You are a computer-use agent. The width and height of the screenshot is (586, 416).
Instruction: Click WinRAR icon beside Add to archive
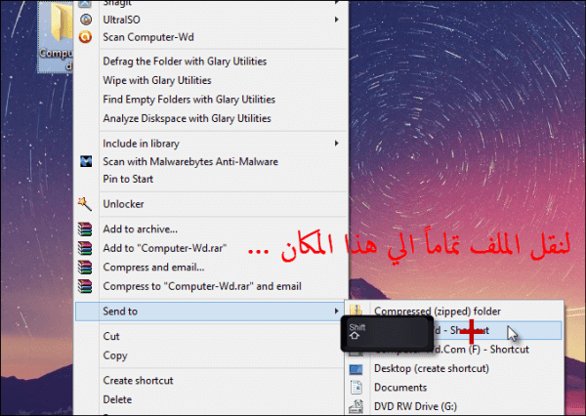[x=85, y=229]
